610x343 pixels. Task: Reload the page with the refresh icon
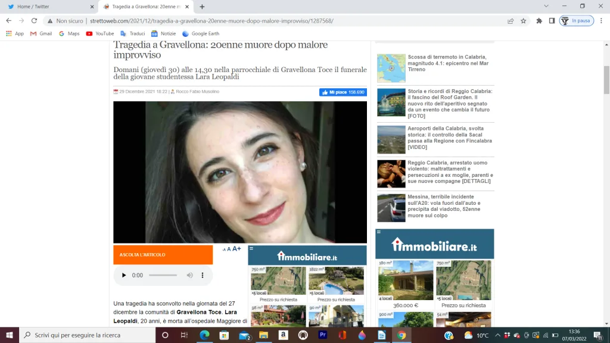pos(34,21)
